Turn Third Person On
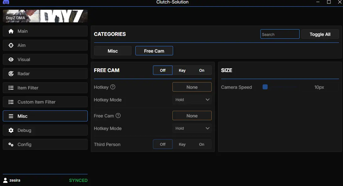The width and height of the screenshot is (343, 186). click(202, 144)
